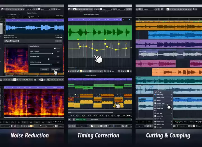The image size is (202, 147).
Task: Toggle the yellow highlighted icon below the pitch curve editor
Action: [x=81, y=71]
